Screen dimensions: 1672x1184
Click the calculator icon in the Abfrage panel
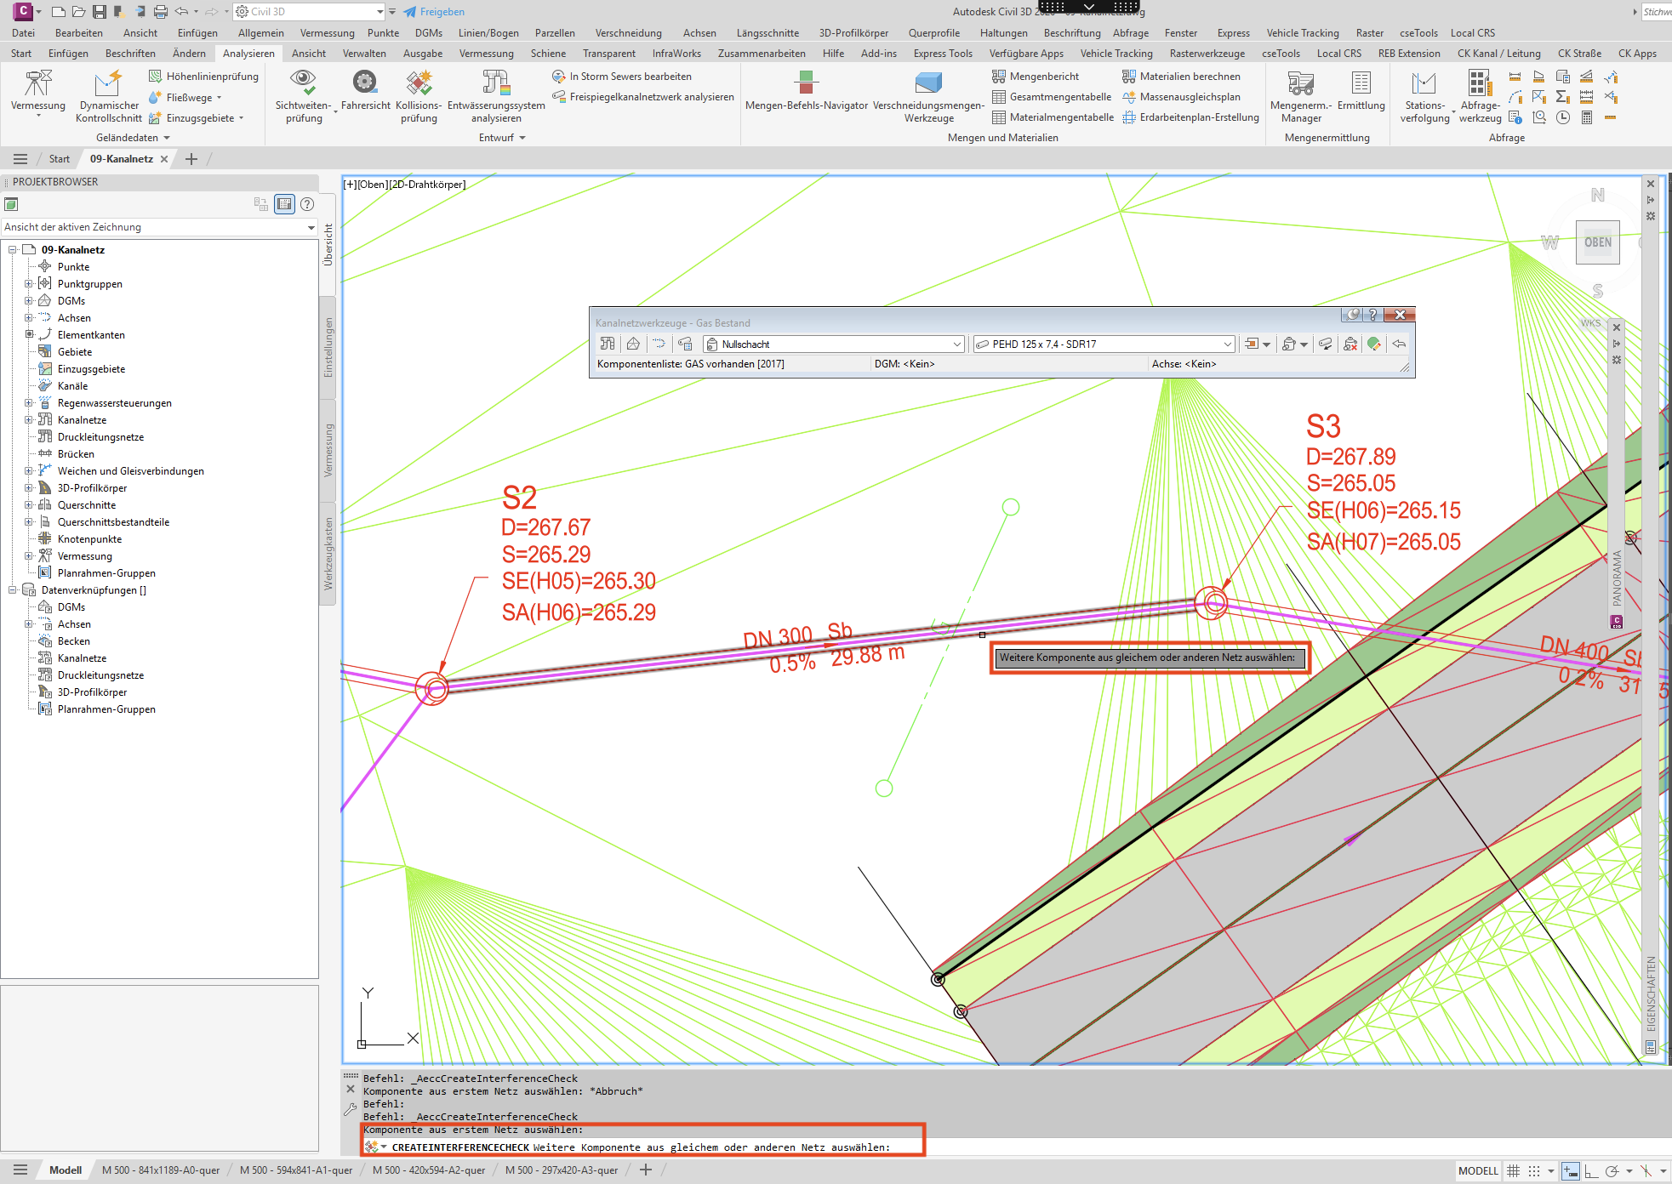[x=1587, y=117]
